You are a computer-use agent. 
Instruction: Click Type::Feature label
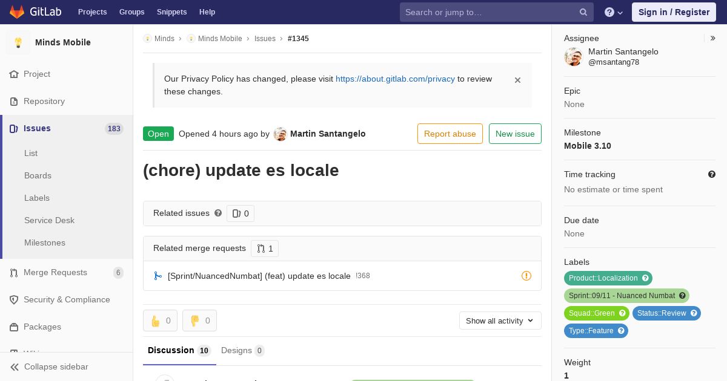click(x=596, y=331)
